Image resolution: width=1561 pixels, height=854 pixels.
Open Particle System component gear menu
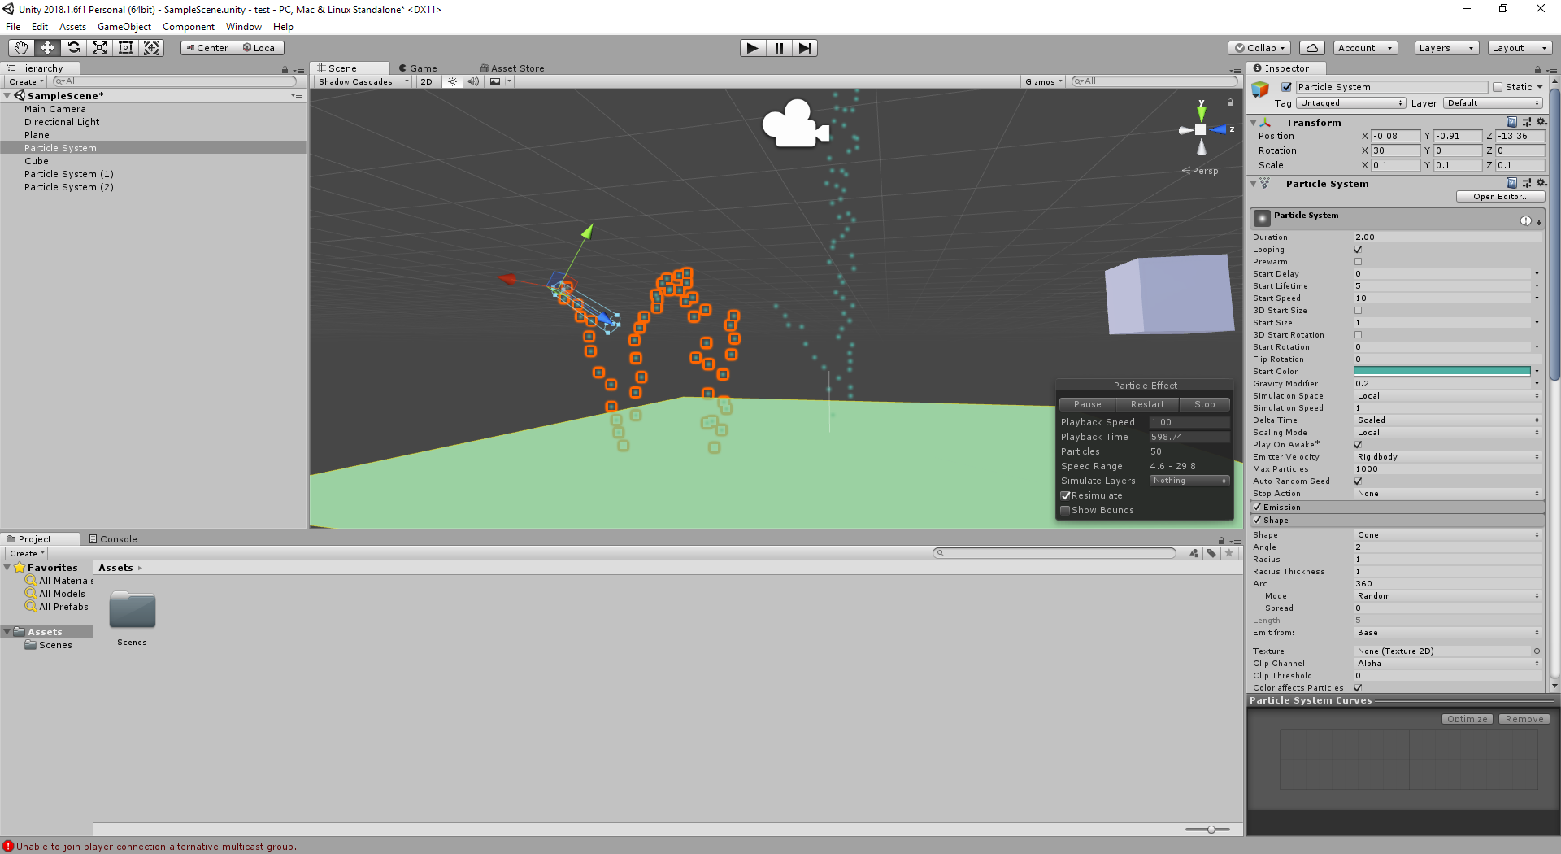(1541, 183)
